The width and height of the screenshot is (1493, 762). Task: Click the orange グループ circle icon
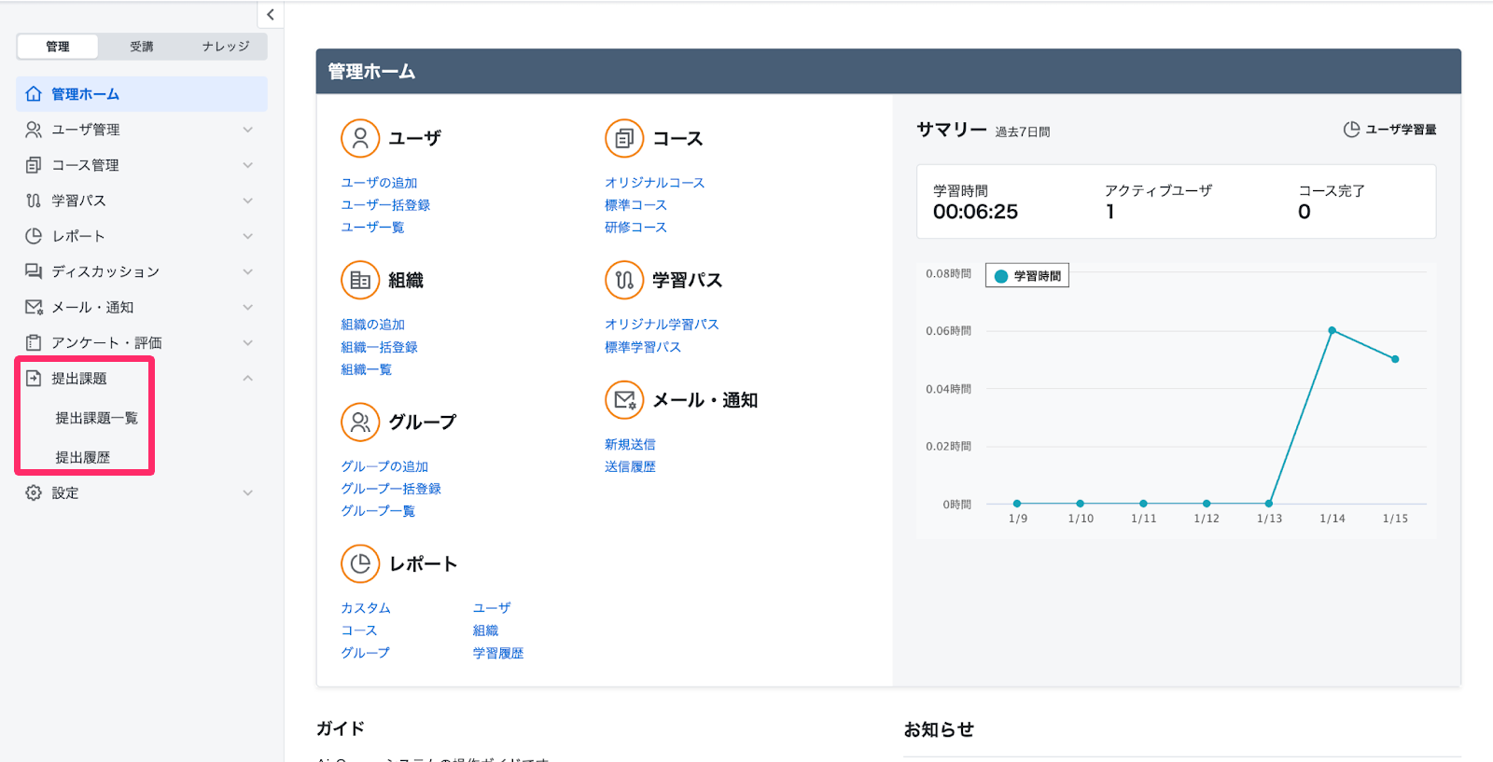point(360,422)
